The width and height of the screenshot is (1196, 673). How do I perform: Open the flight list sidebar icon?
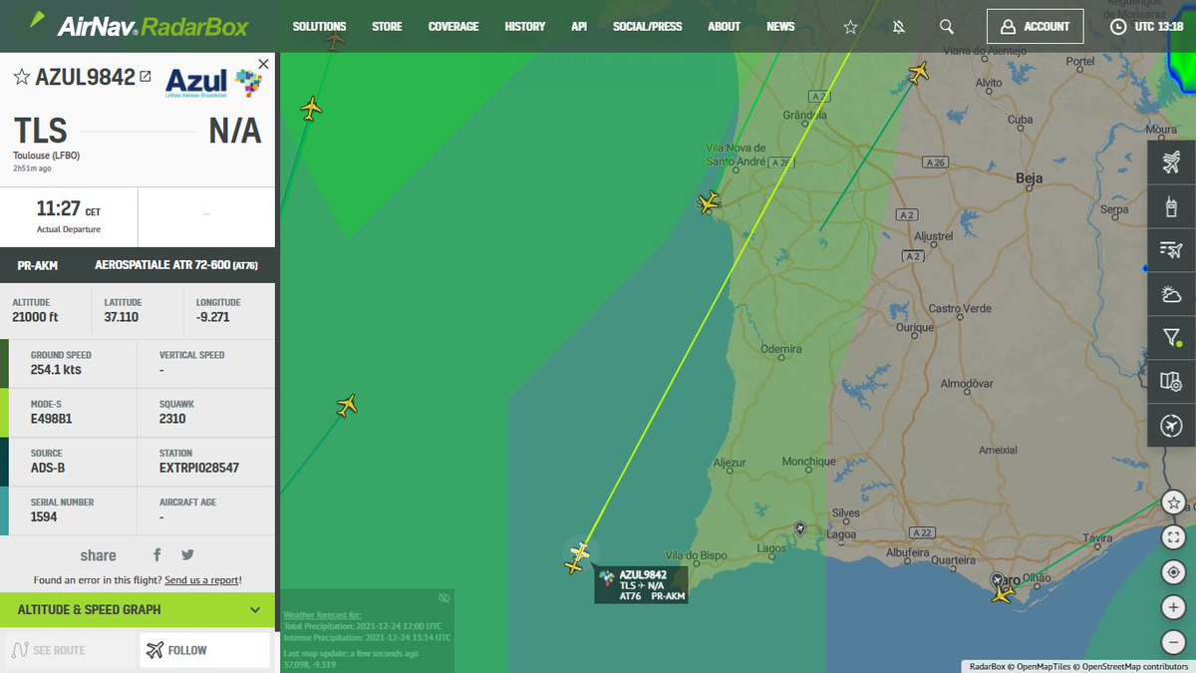[1171, 250]
